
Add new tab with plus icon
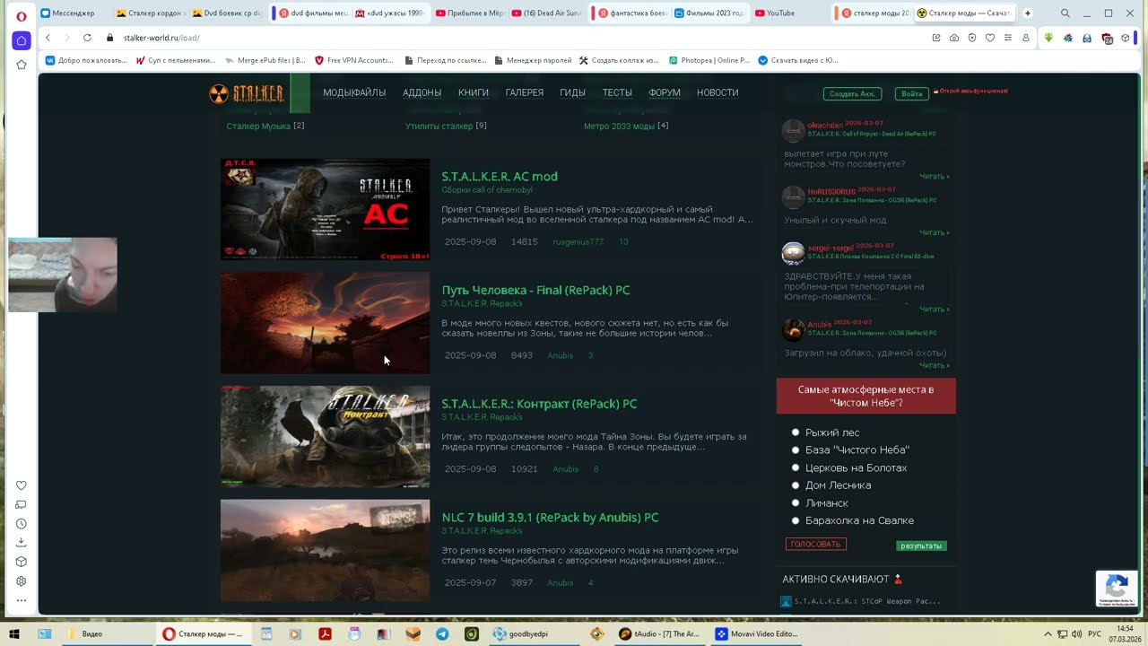click(1028, 13)
